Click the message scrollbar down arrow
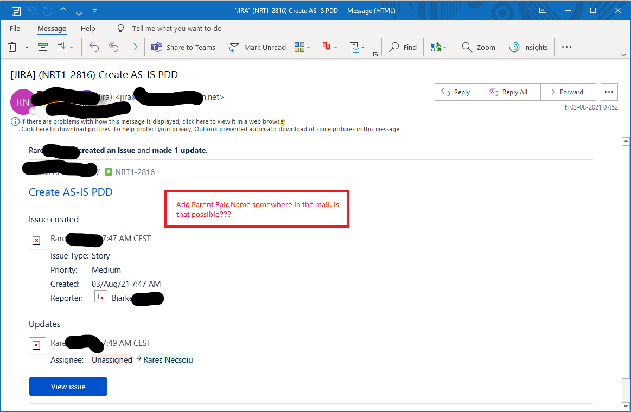This screenshot has width=631, height=412. pyautogui.click(x=626, y=407)
